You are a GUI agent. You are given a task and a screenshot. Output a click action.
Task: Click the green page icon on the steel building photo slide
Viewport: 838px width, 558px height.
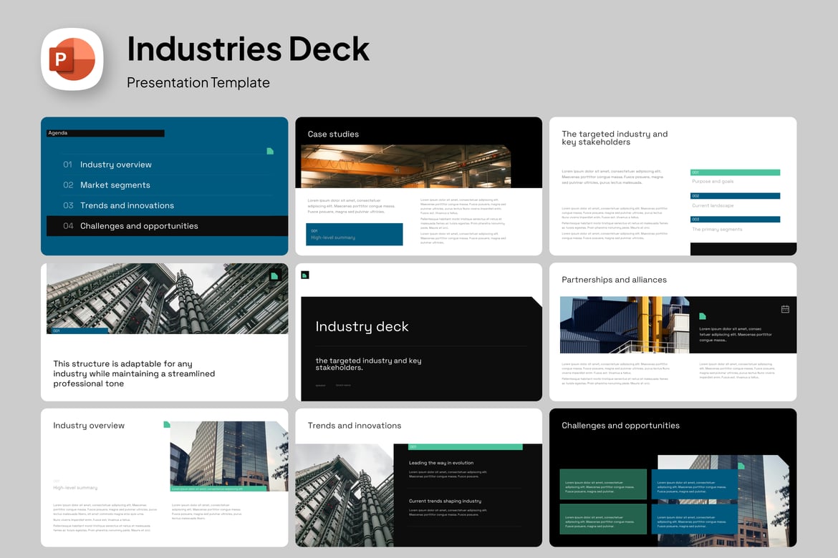coord(274,276)
